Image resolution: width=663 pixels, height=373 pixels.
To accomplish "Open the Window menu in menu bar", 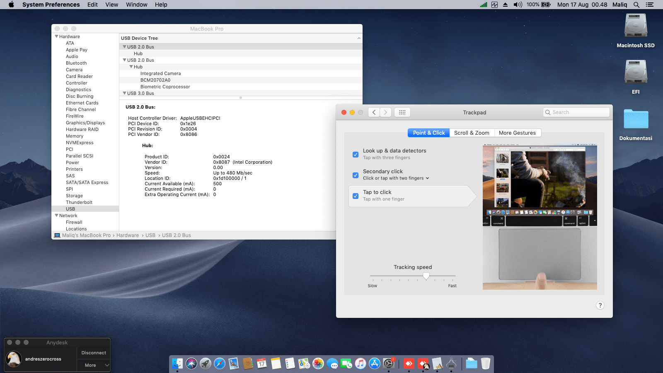I will (x=136, y=5).
